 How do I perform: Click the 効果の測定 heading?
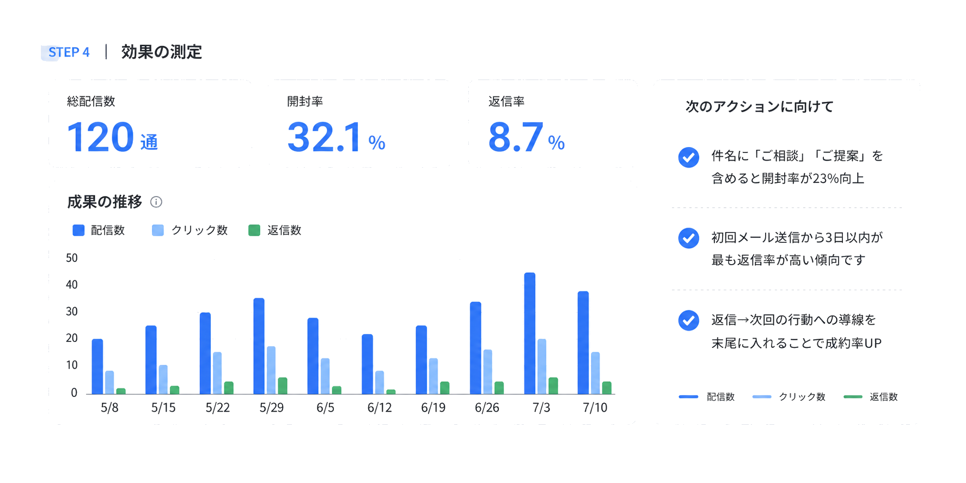162,52
